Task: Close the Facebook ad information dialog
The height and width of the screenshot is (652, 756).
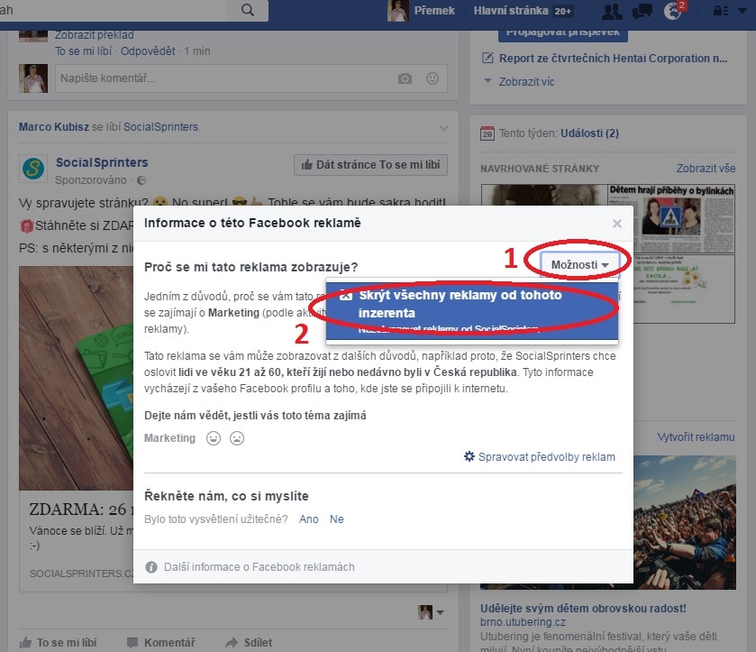Action: pyautogui.click(x=616, y=224)
